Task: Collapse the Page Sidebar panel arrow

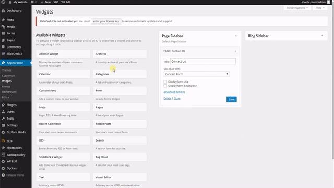Action: point(236,36)
